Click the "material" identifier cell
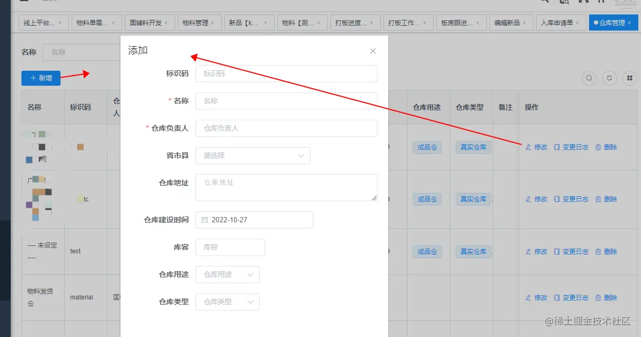 click(82, 297)
